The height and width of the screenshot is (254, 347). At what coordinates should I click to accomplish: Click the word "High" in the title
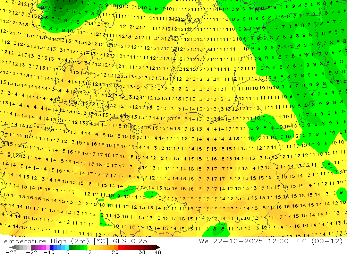[58, 241]
